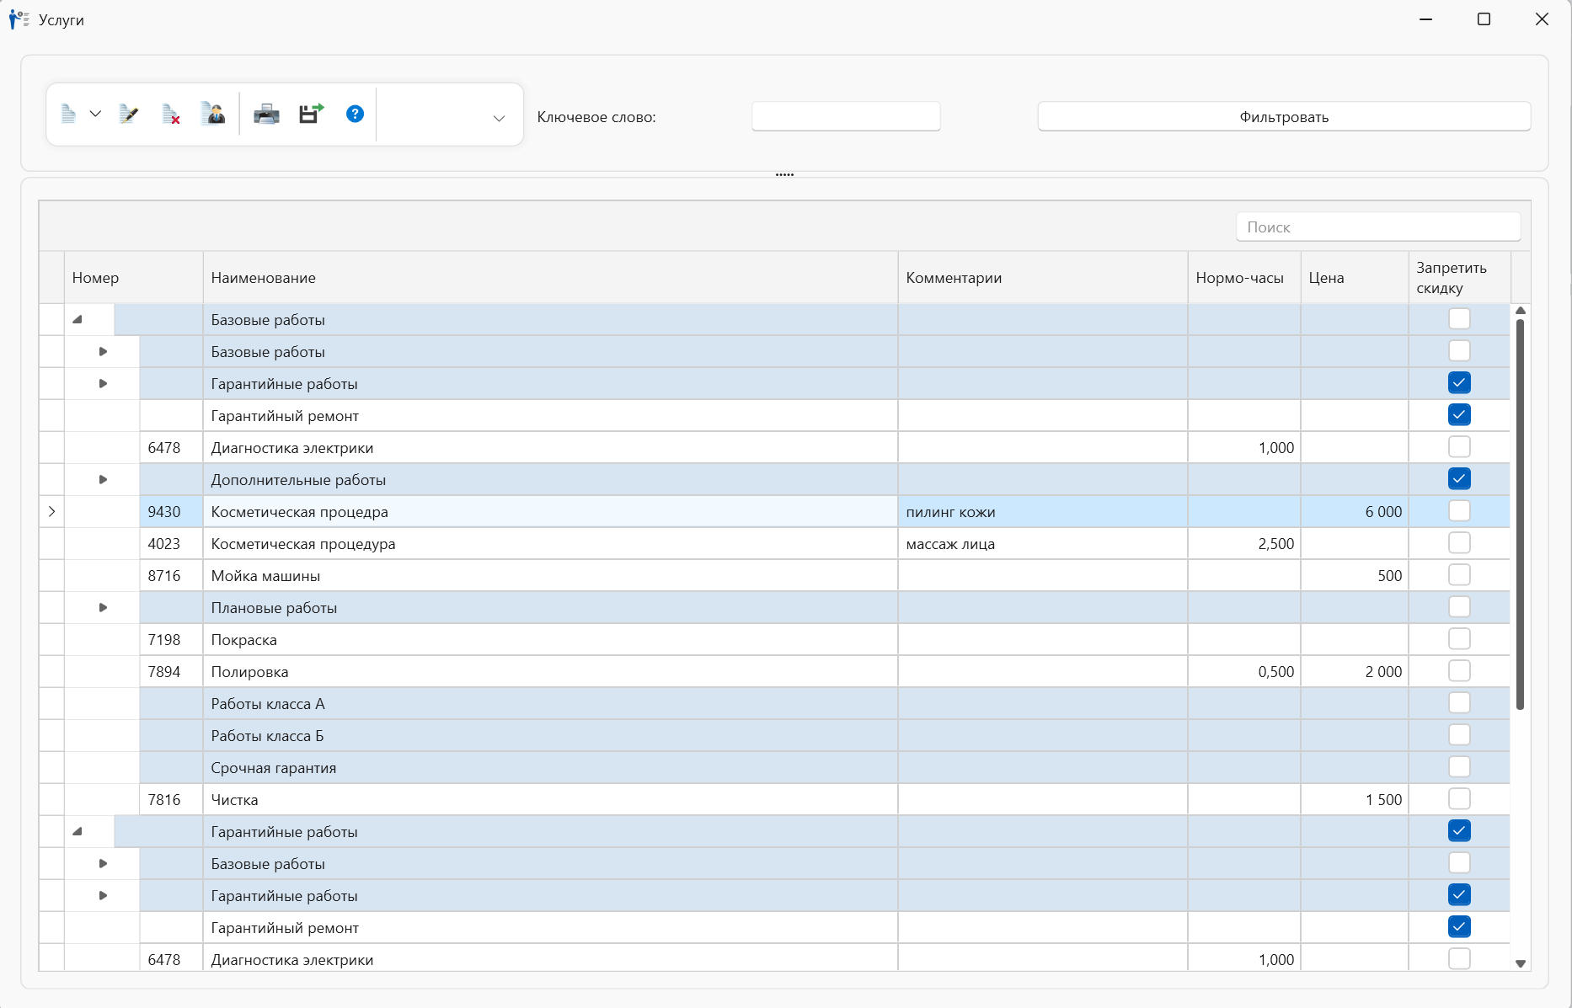This screenshot has width=1572, height=1008.
Task: Check discount ban for Покраска row
Action: pos(1459,638)
